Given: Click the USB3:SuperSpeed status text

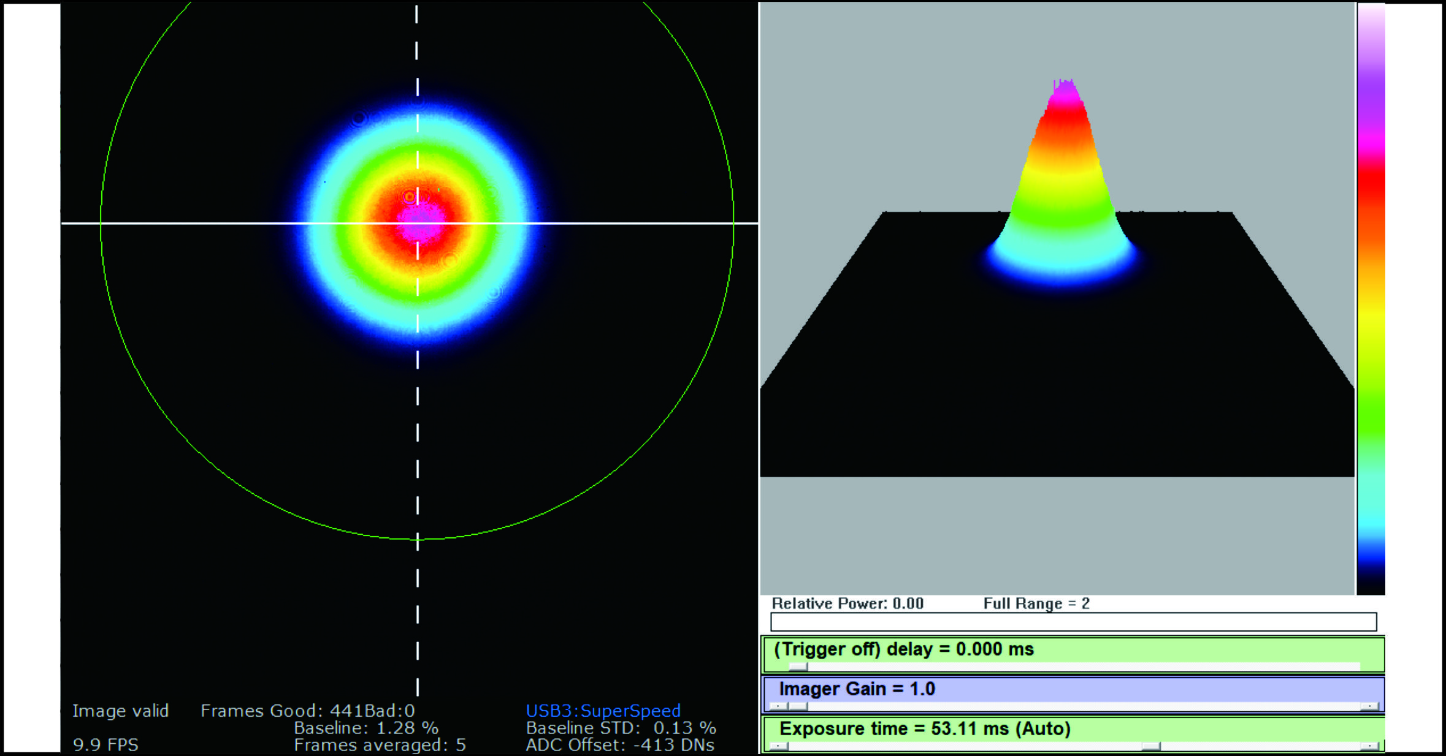Looking at the screenshot, I should [x=603, y=711].
